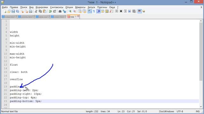204x114 pixels.
Task: Print the document via printer icon
Action: click(x=31, y=11)
